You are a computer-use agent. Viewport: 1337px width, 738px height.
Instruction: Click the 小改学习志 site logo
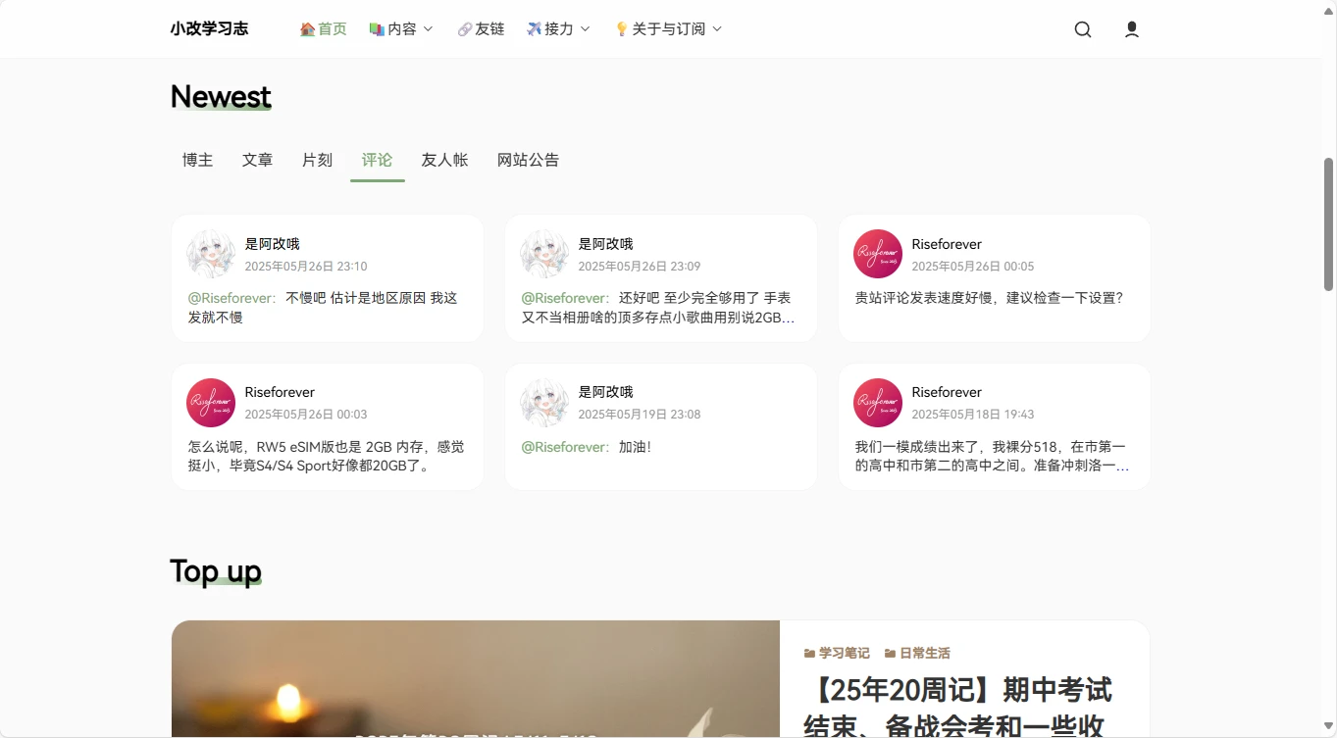(x=209, y=28)
